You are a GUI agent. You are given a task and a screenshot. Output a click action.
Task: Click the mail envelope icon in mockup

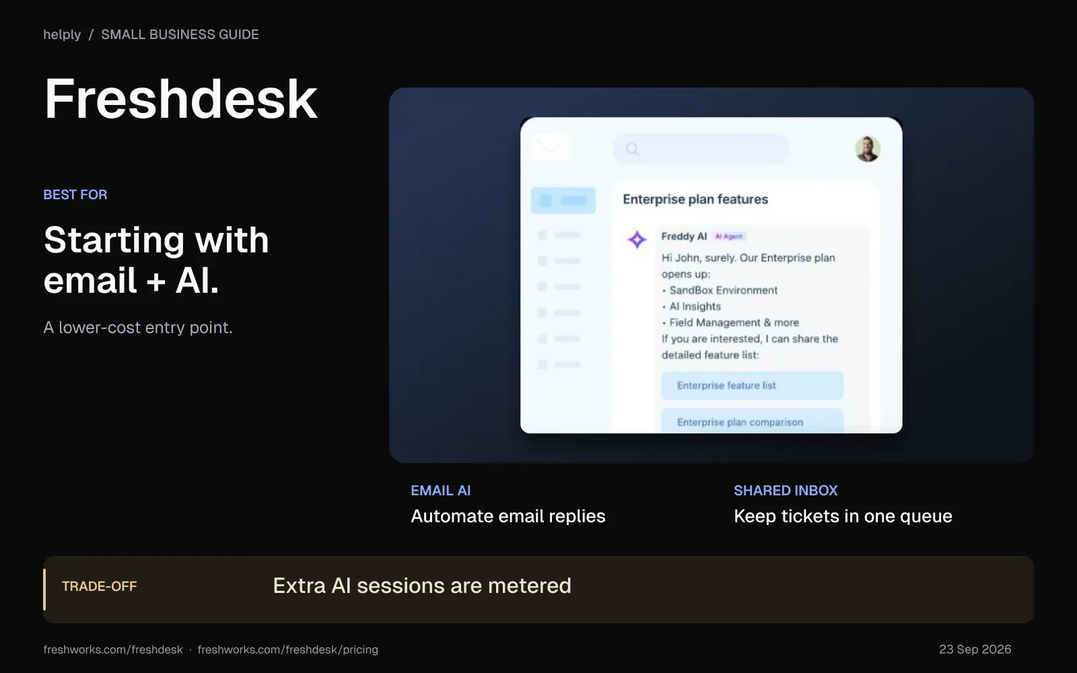click(550, 146)
